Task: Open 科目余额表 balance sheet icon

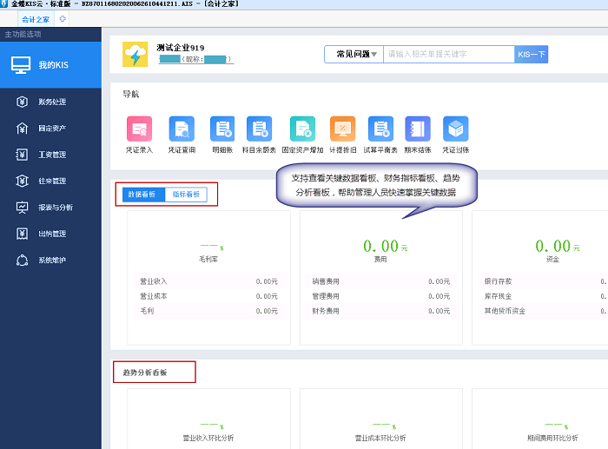Action: (259, 129)
